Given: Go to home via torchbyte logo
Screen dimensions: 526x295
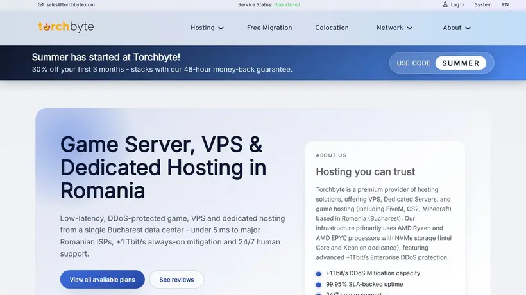Looking at the screenshot, I should (65, 27).
